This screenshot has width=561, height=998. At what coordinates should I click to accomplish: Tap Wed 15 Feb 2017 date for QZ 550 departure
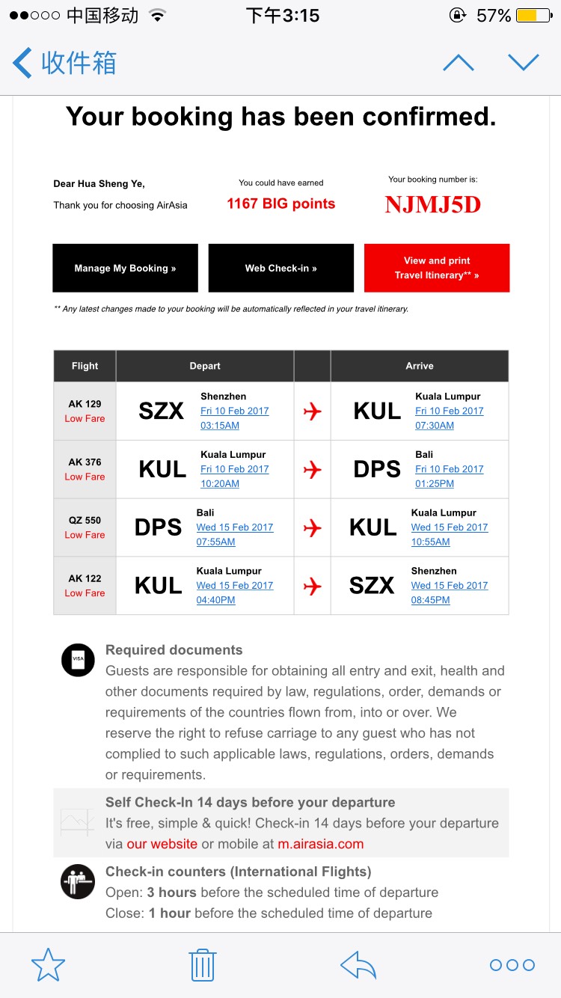(235, 527)
